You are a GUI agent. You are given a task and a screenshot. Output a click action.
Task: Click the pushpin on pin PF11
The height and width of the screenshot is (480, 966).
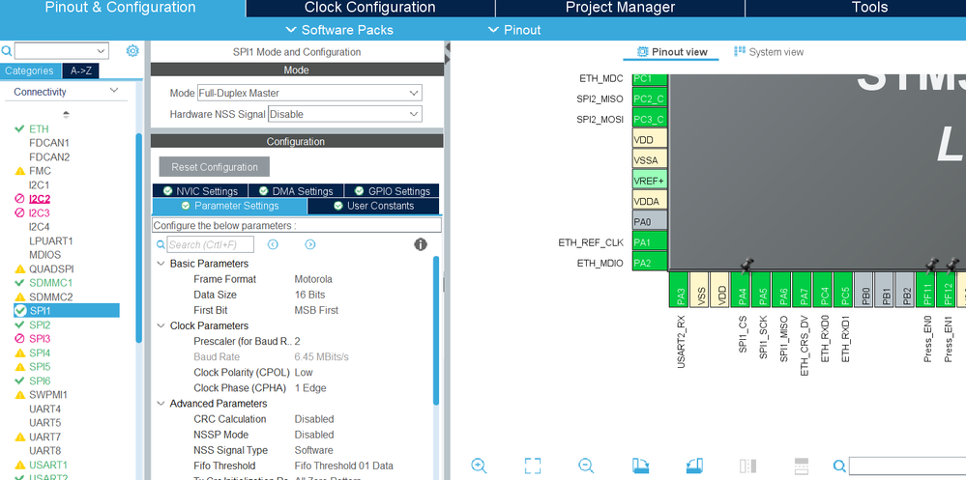pyautogui.click(x=932, y=266)
